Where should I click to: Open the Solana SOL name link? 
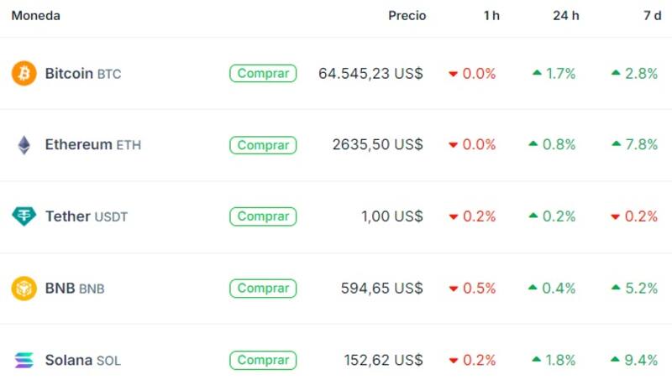[x=82, y=361]
